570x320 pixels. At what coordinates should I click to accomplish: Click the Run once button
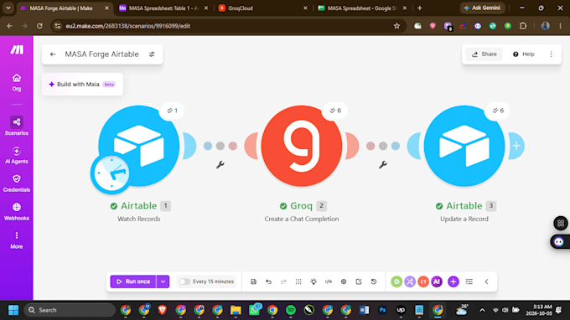(x=133, y=281)
